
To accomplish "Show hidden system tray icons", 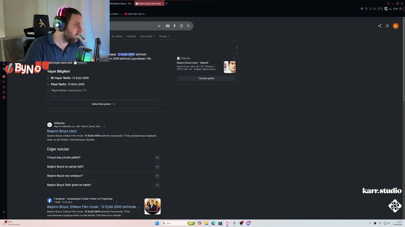I will tap(370, 223).
